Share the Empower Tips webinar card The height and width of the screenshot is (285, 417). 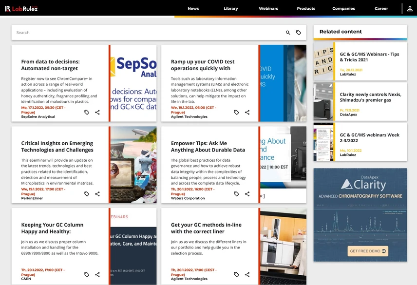point(247,194)
